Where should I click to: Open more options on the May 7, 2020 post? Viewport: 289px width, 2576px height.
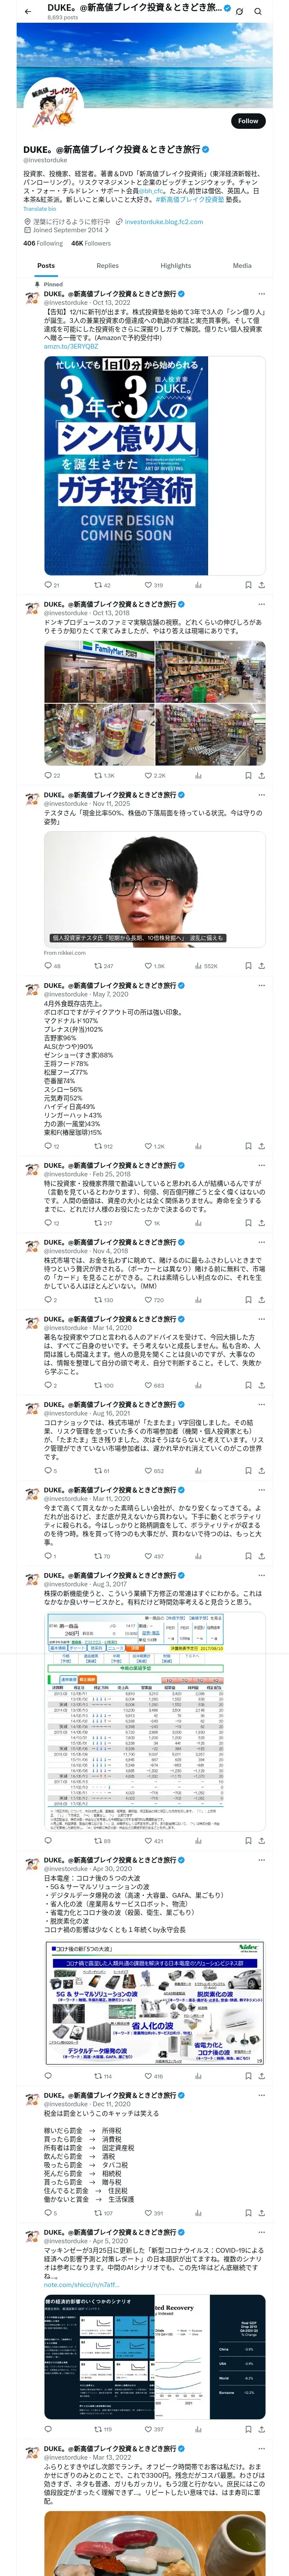click(x=261, y=985)
